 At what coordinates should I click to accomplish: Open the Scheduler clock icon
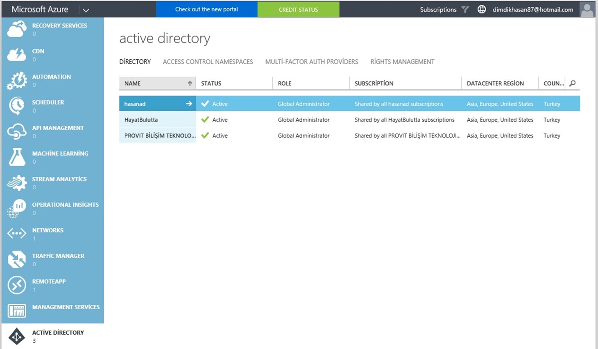[x=17, y=106]
